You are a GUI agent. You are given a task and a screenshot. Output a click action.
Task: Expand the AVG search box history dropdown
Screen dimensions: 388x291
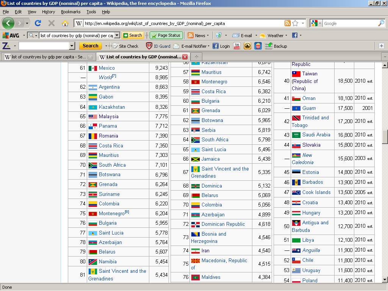(x=117, y=35)
